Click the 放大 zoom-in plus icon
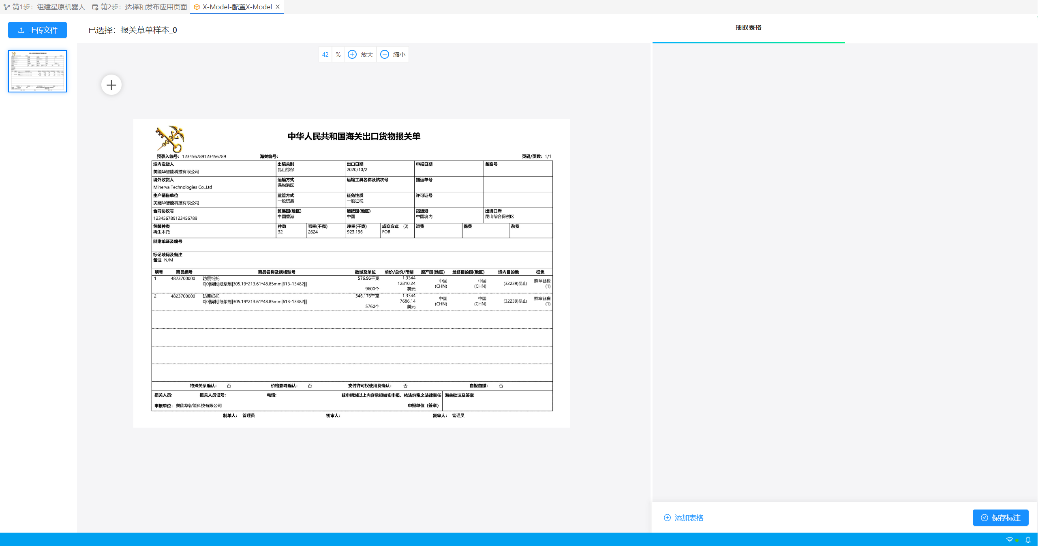 (352, 54)
